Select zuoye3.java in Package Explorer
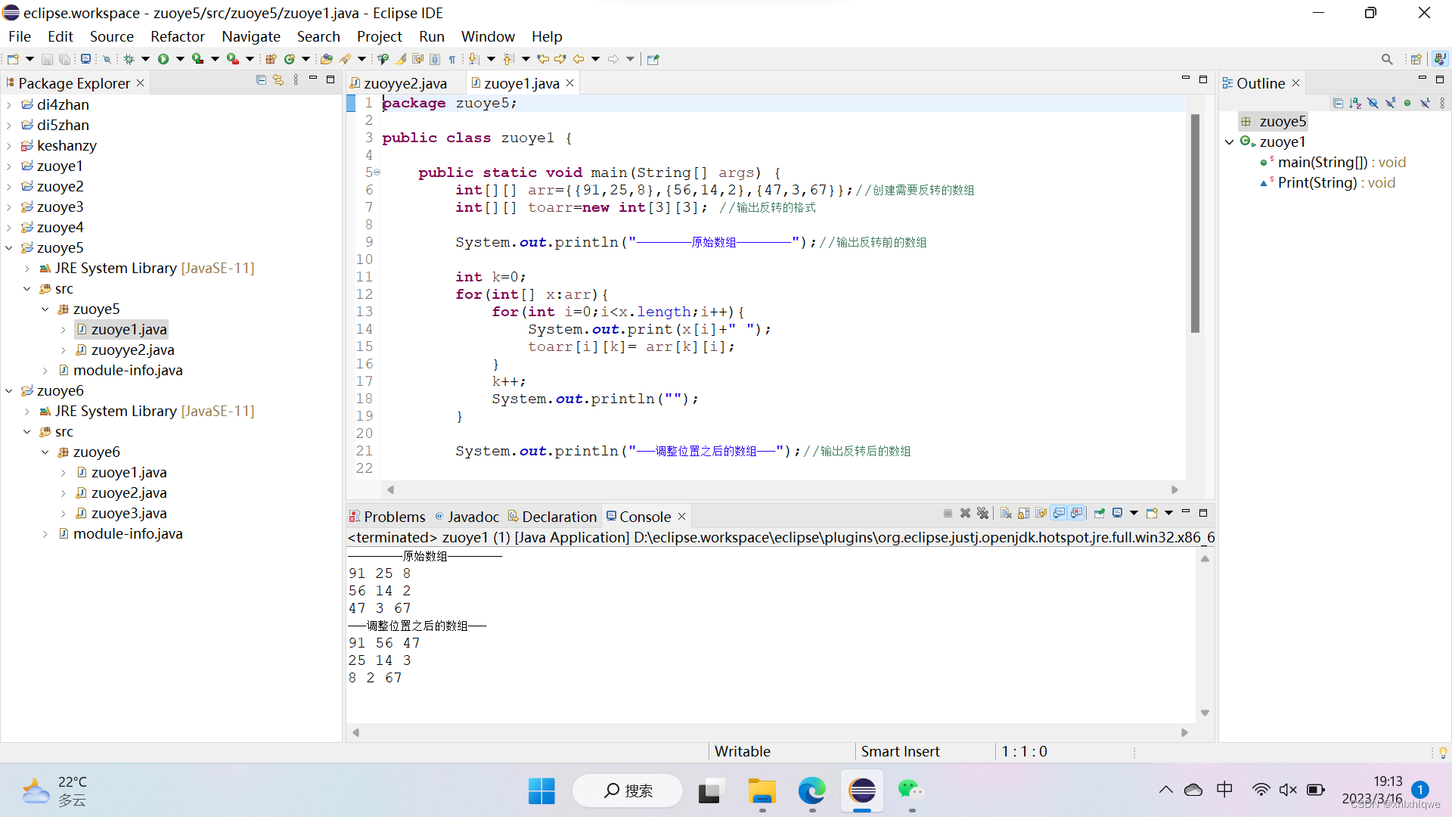Screen dimensions: 1452x817 [x=129, y=514]
